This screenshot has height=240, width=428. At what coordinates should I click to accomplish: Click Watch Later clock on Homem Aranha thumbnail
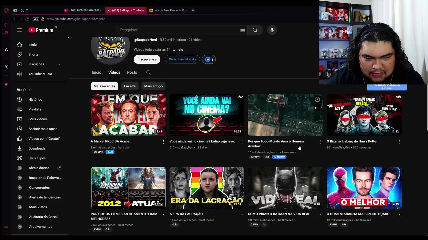317,99
